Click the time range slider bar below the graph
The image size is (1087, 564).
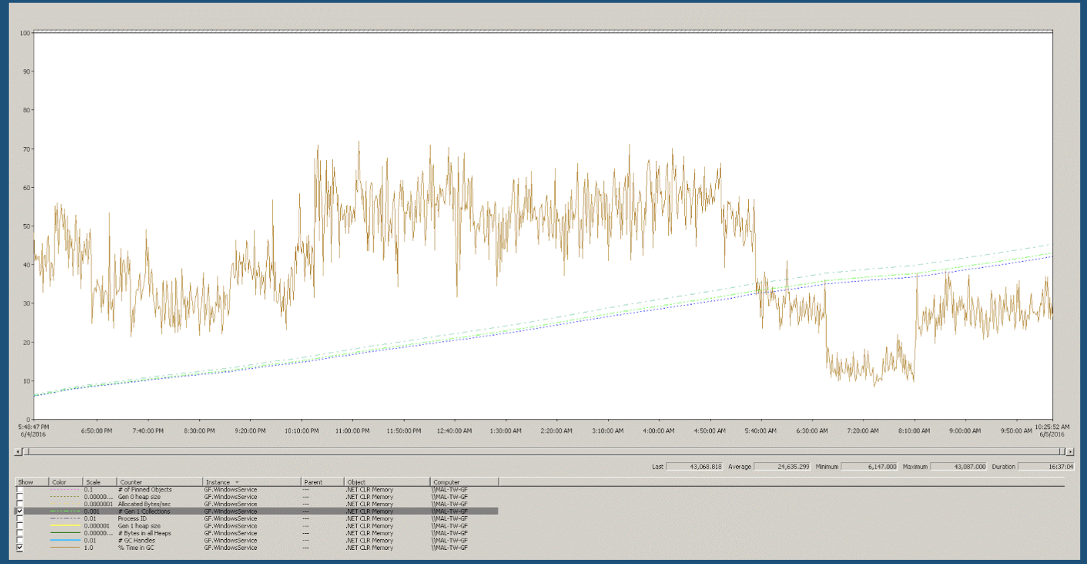click(544, 452)
